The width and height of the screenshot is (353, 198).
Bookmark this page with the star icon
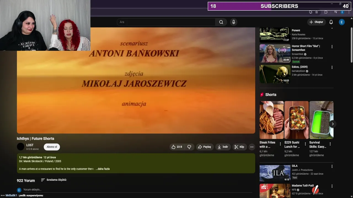tap(317, 12)
